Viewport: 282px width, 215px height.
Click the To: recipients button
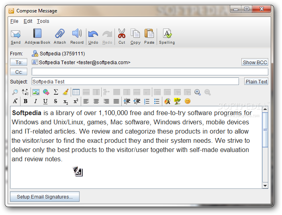(19, 62)
